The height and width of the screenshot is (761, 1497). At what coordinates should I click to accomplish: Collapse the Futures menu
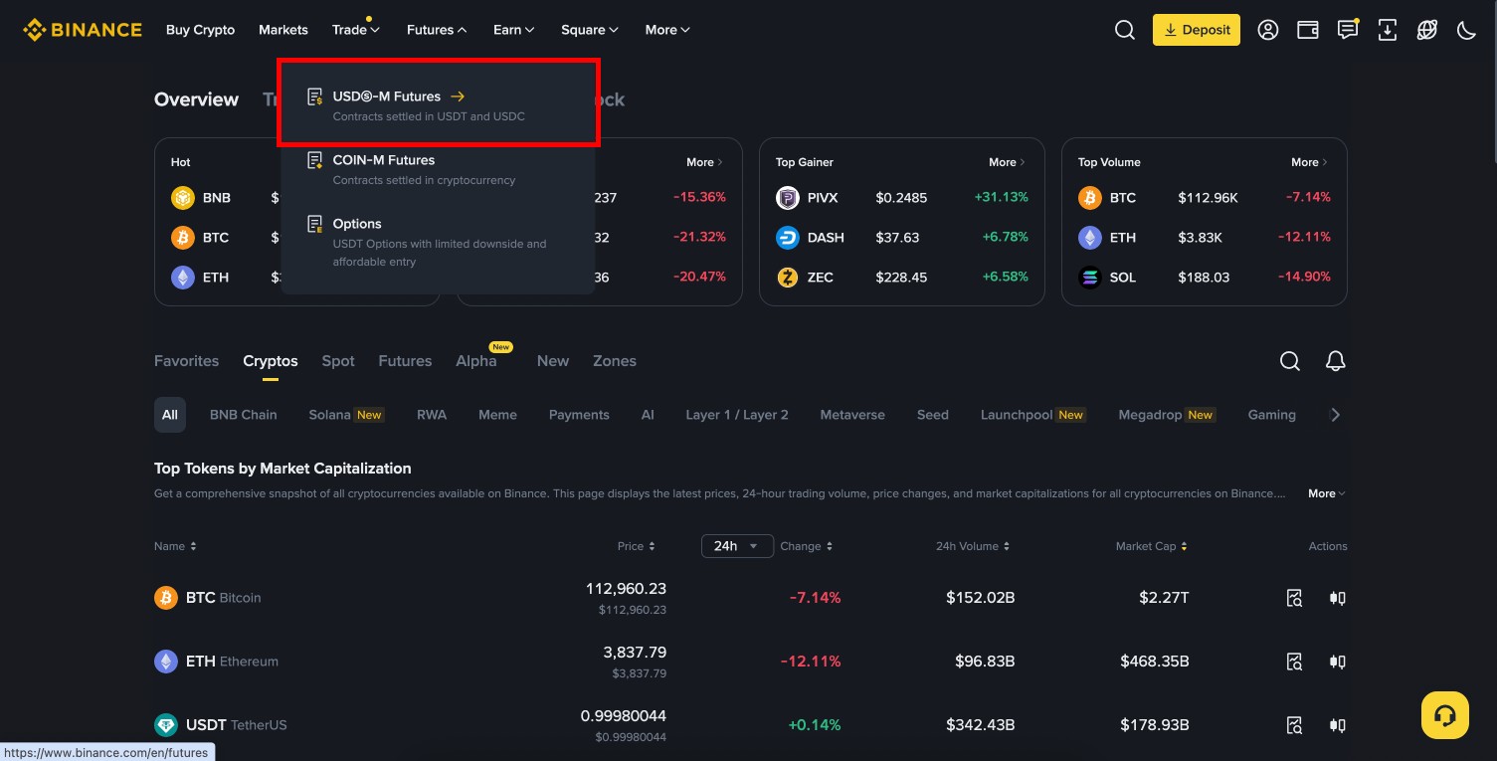tap(437, 30)
